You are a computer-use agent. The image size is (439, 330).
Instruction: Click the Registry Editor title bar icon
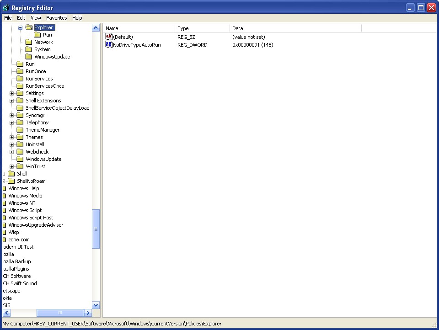[6, 8]
